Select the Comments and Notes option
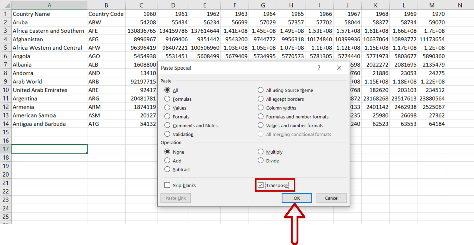 pos(167,125)
